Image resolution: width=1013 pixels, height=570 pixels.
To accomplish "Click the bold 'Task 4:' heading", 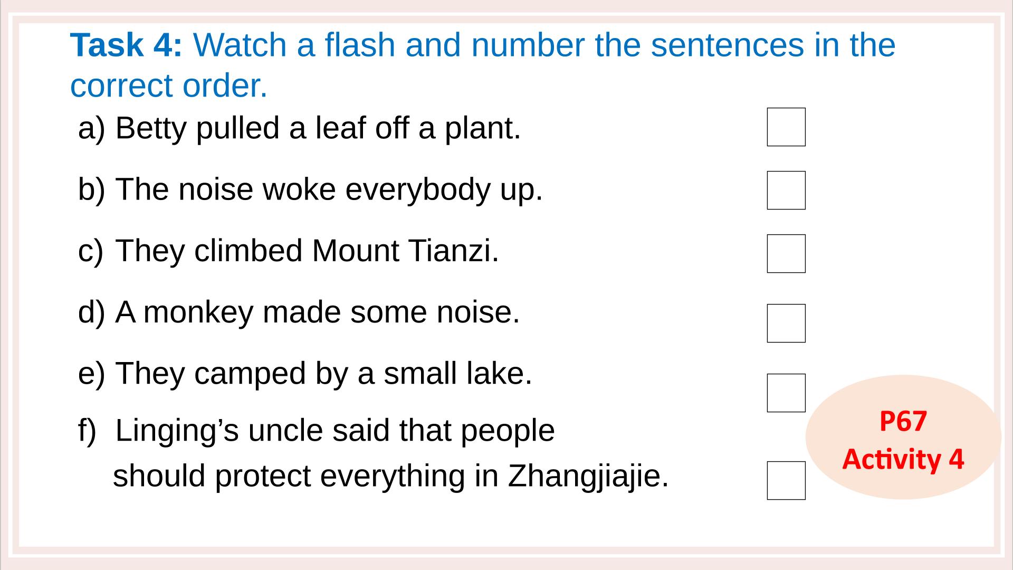I will [x=127, y=45].
